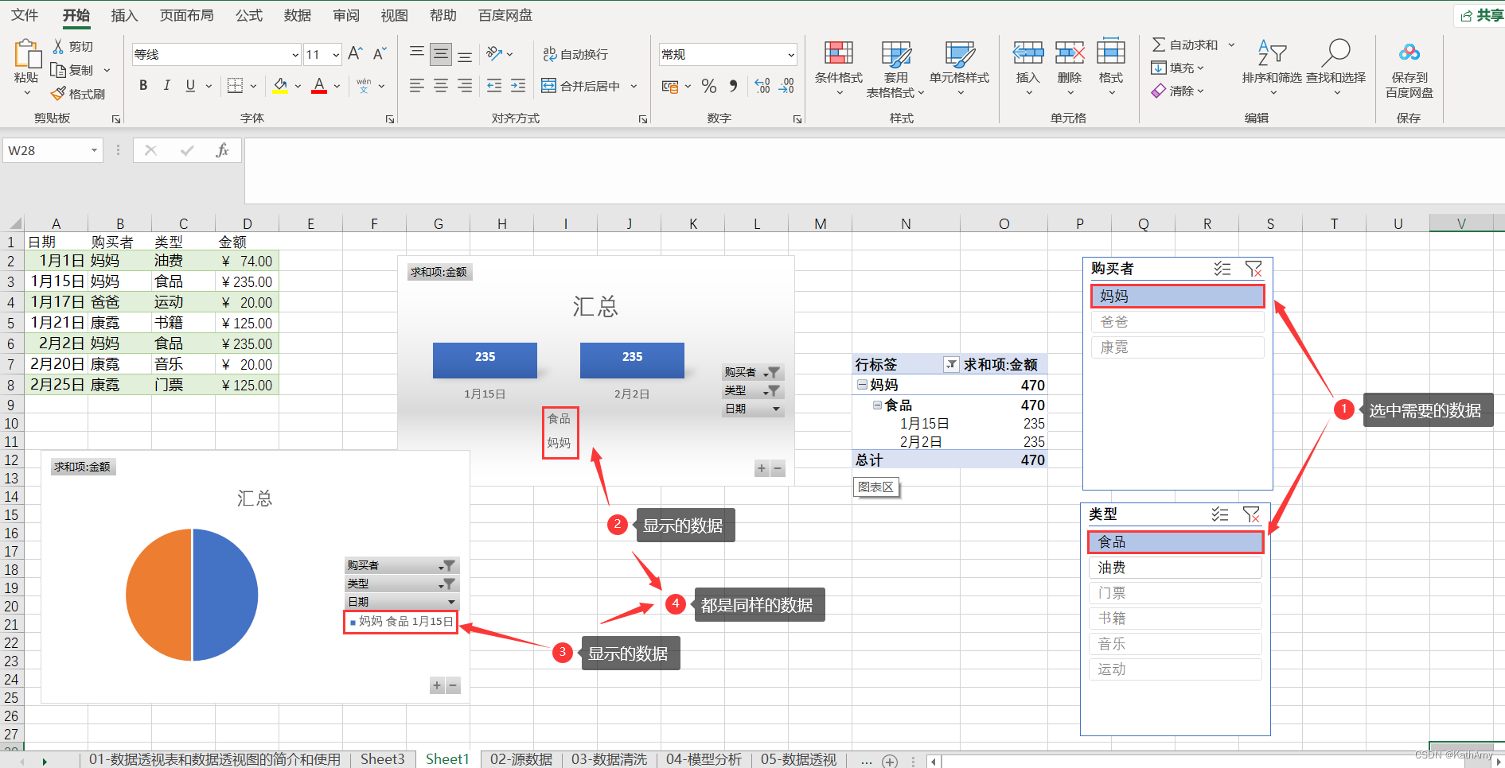Click the percent style icon
This screenshot has height=768, width=1505.
pos(709,85)
